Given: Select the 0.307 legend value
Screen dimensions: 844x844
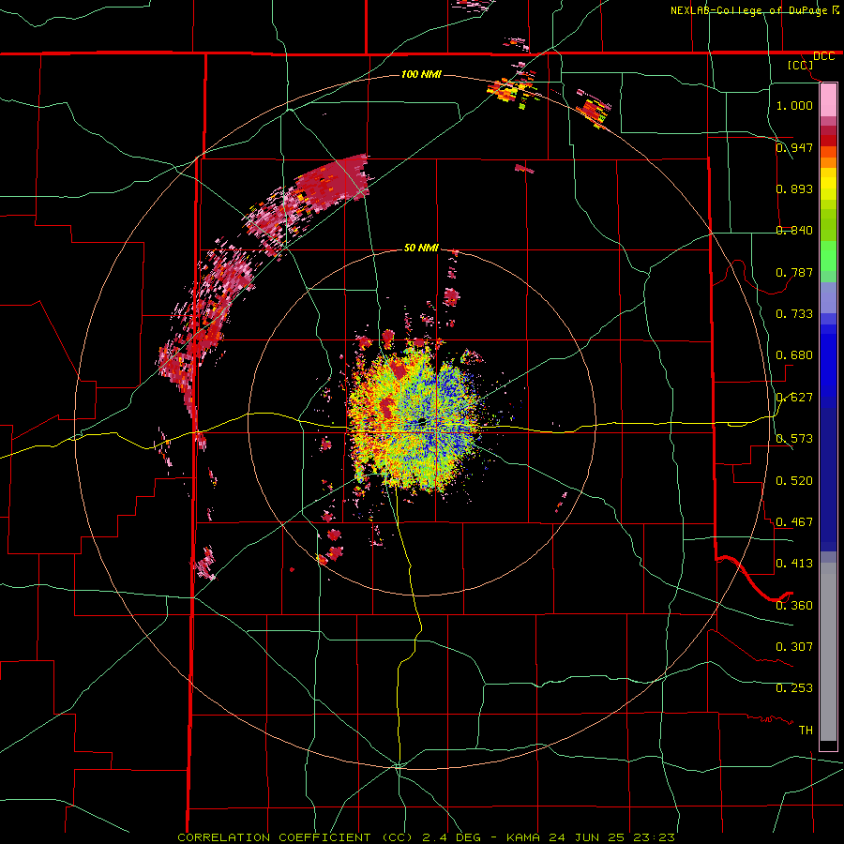Looking at the screenshot, I should 794,646.
